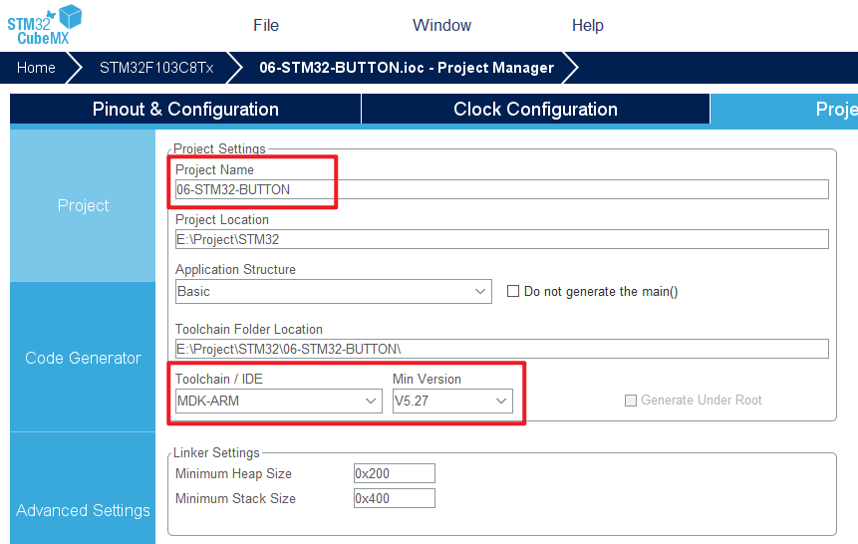Switch to Pinout & Configuration tab
This screenshot has height=544, width=858.
coord(185,110)
